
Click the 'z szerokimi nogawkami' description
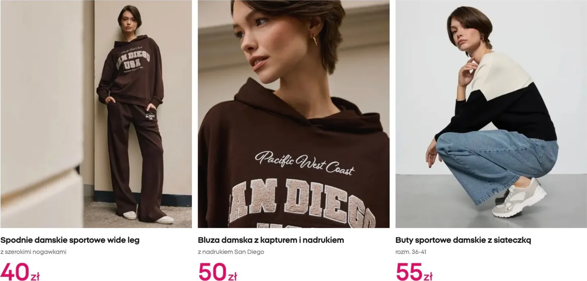pos(33,252)
